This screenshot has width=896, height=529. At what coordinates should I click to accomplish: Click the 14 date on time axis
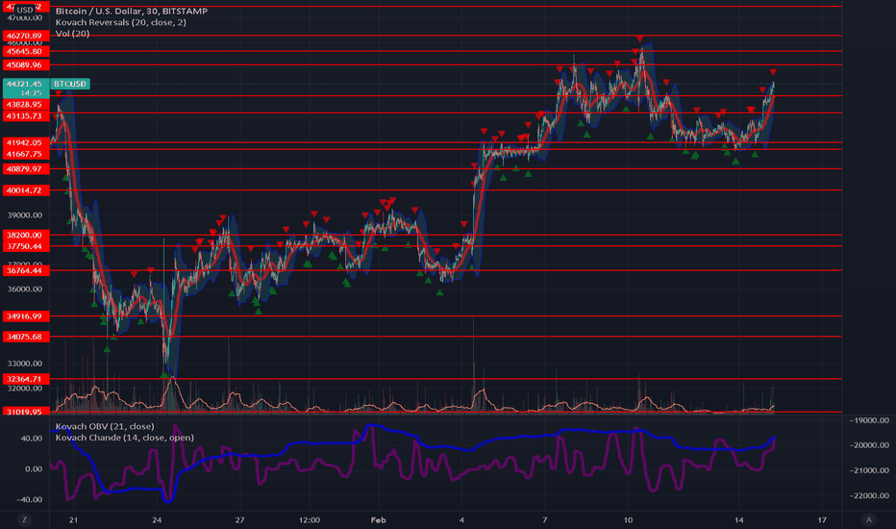tap(739, 520)
